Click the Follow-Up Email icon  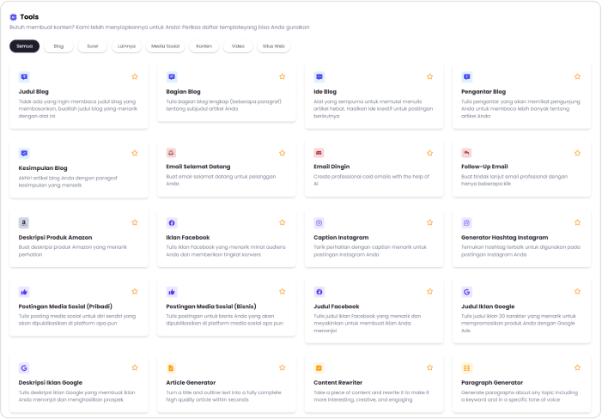point(467,152)
